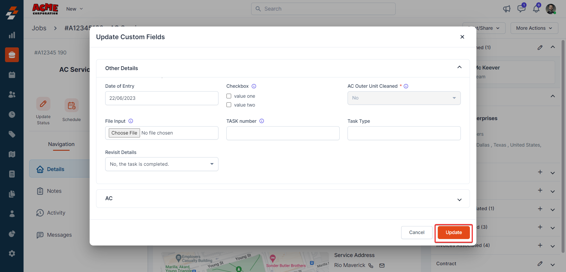Click the Date of Entry field
Image resolution: width=566 pixels, height=272 pixels.
click(162, 98)
